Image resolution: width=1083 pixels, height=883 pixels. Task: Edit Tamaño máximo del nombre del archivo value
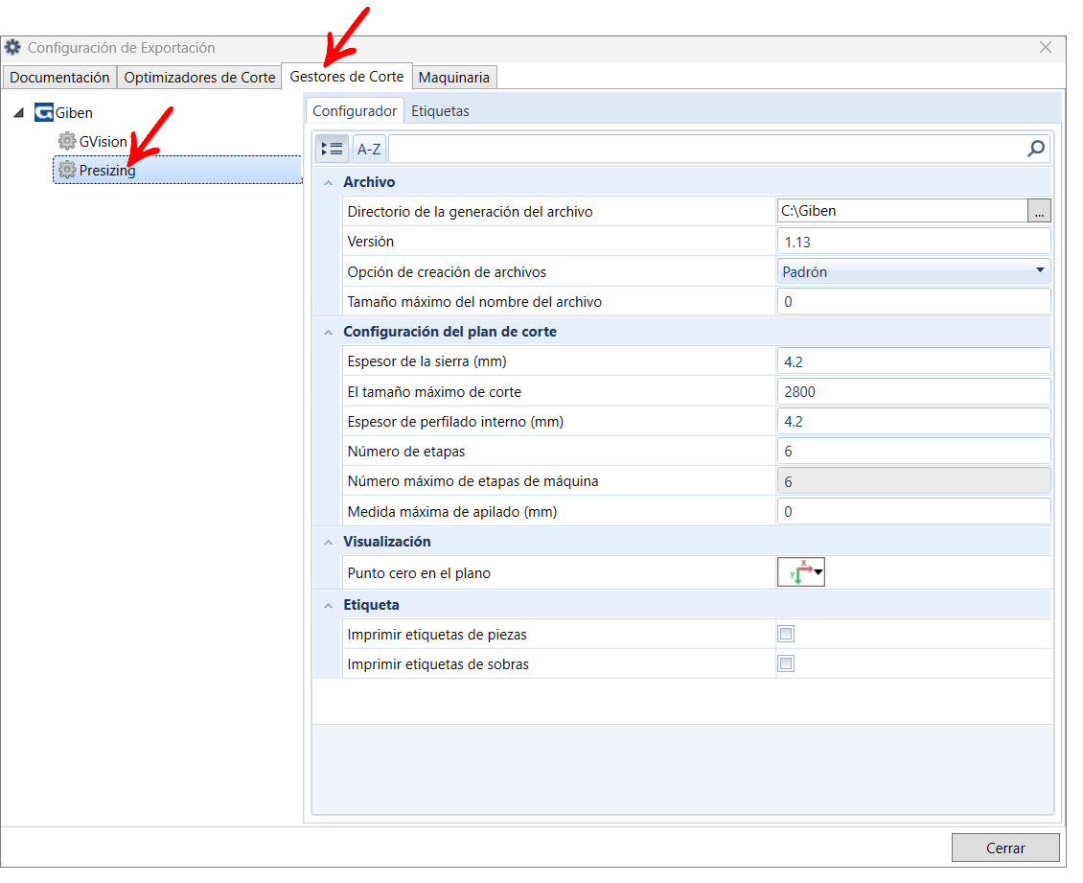coord(913,302)
